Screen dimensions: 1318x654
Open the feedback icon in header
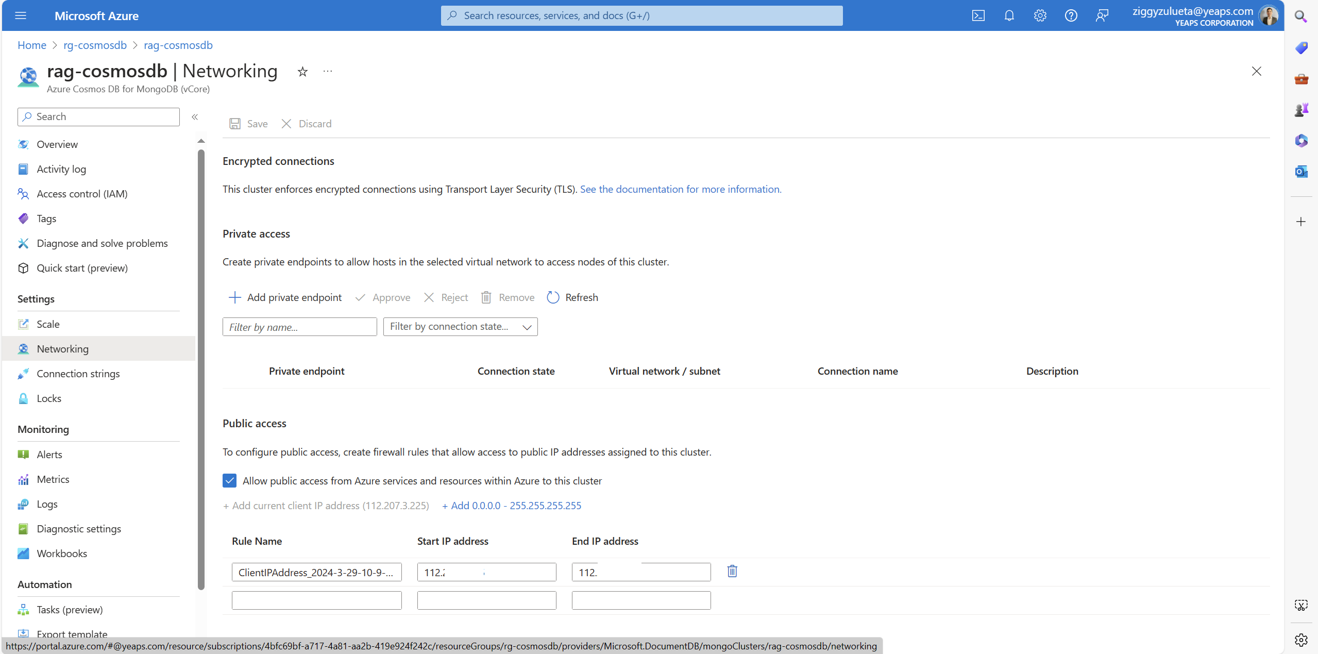click(x=1102, y=15)
